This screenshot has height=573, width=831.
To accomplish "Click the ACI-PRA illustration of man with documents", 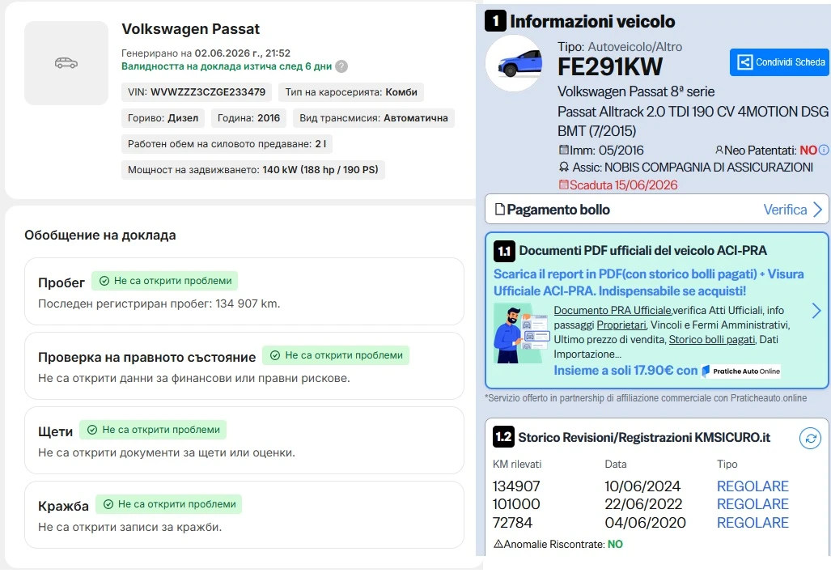I will [521, 333].
